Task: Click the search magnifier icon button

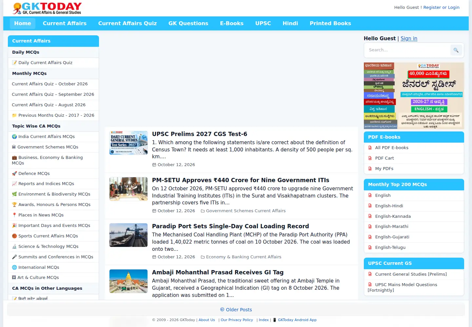Action: [x=456, y=50]
